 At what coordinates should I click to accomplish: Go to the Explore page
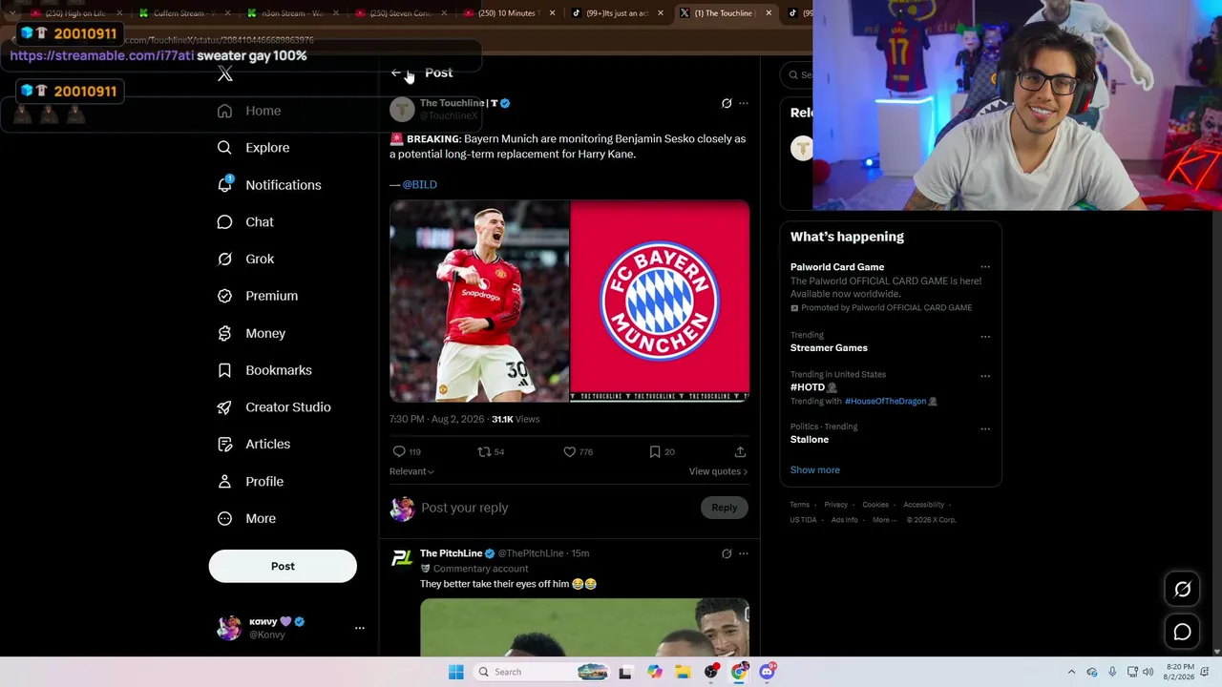tap(253, 148)
